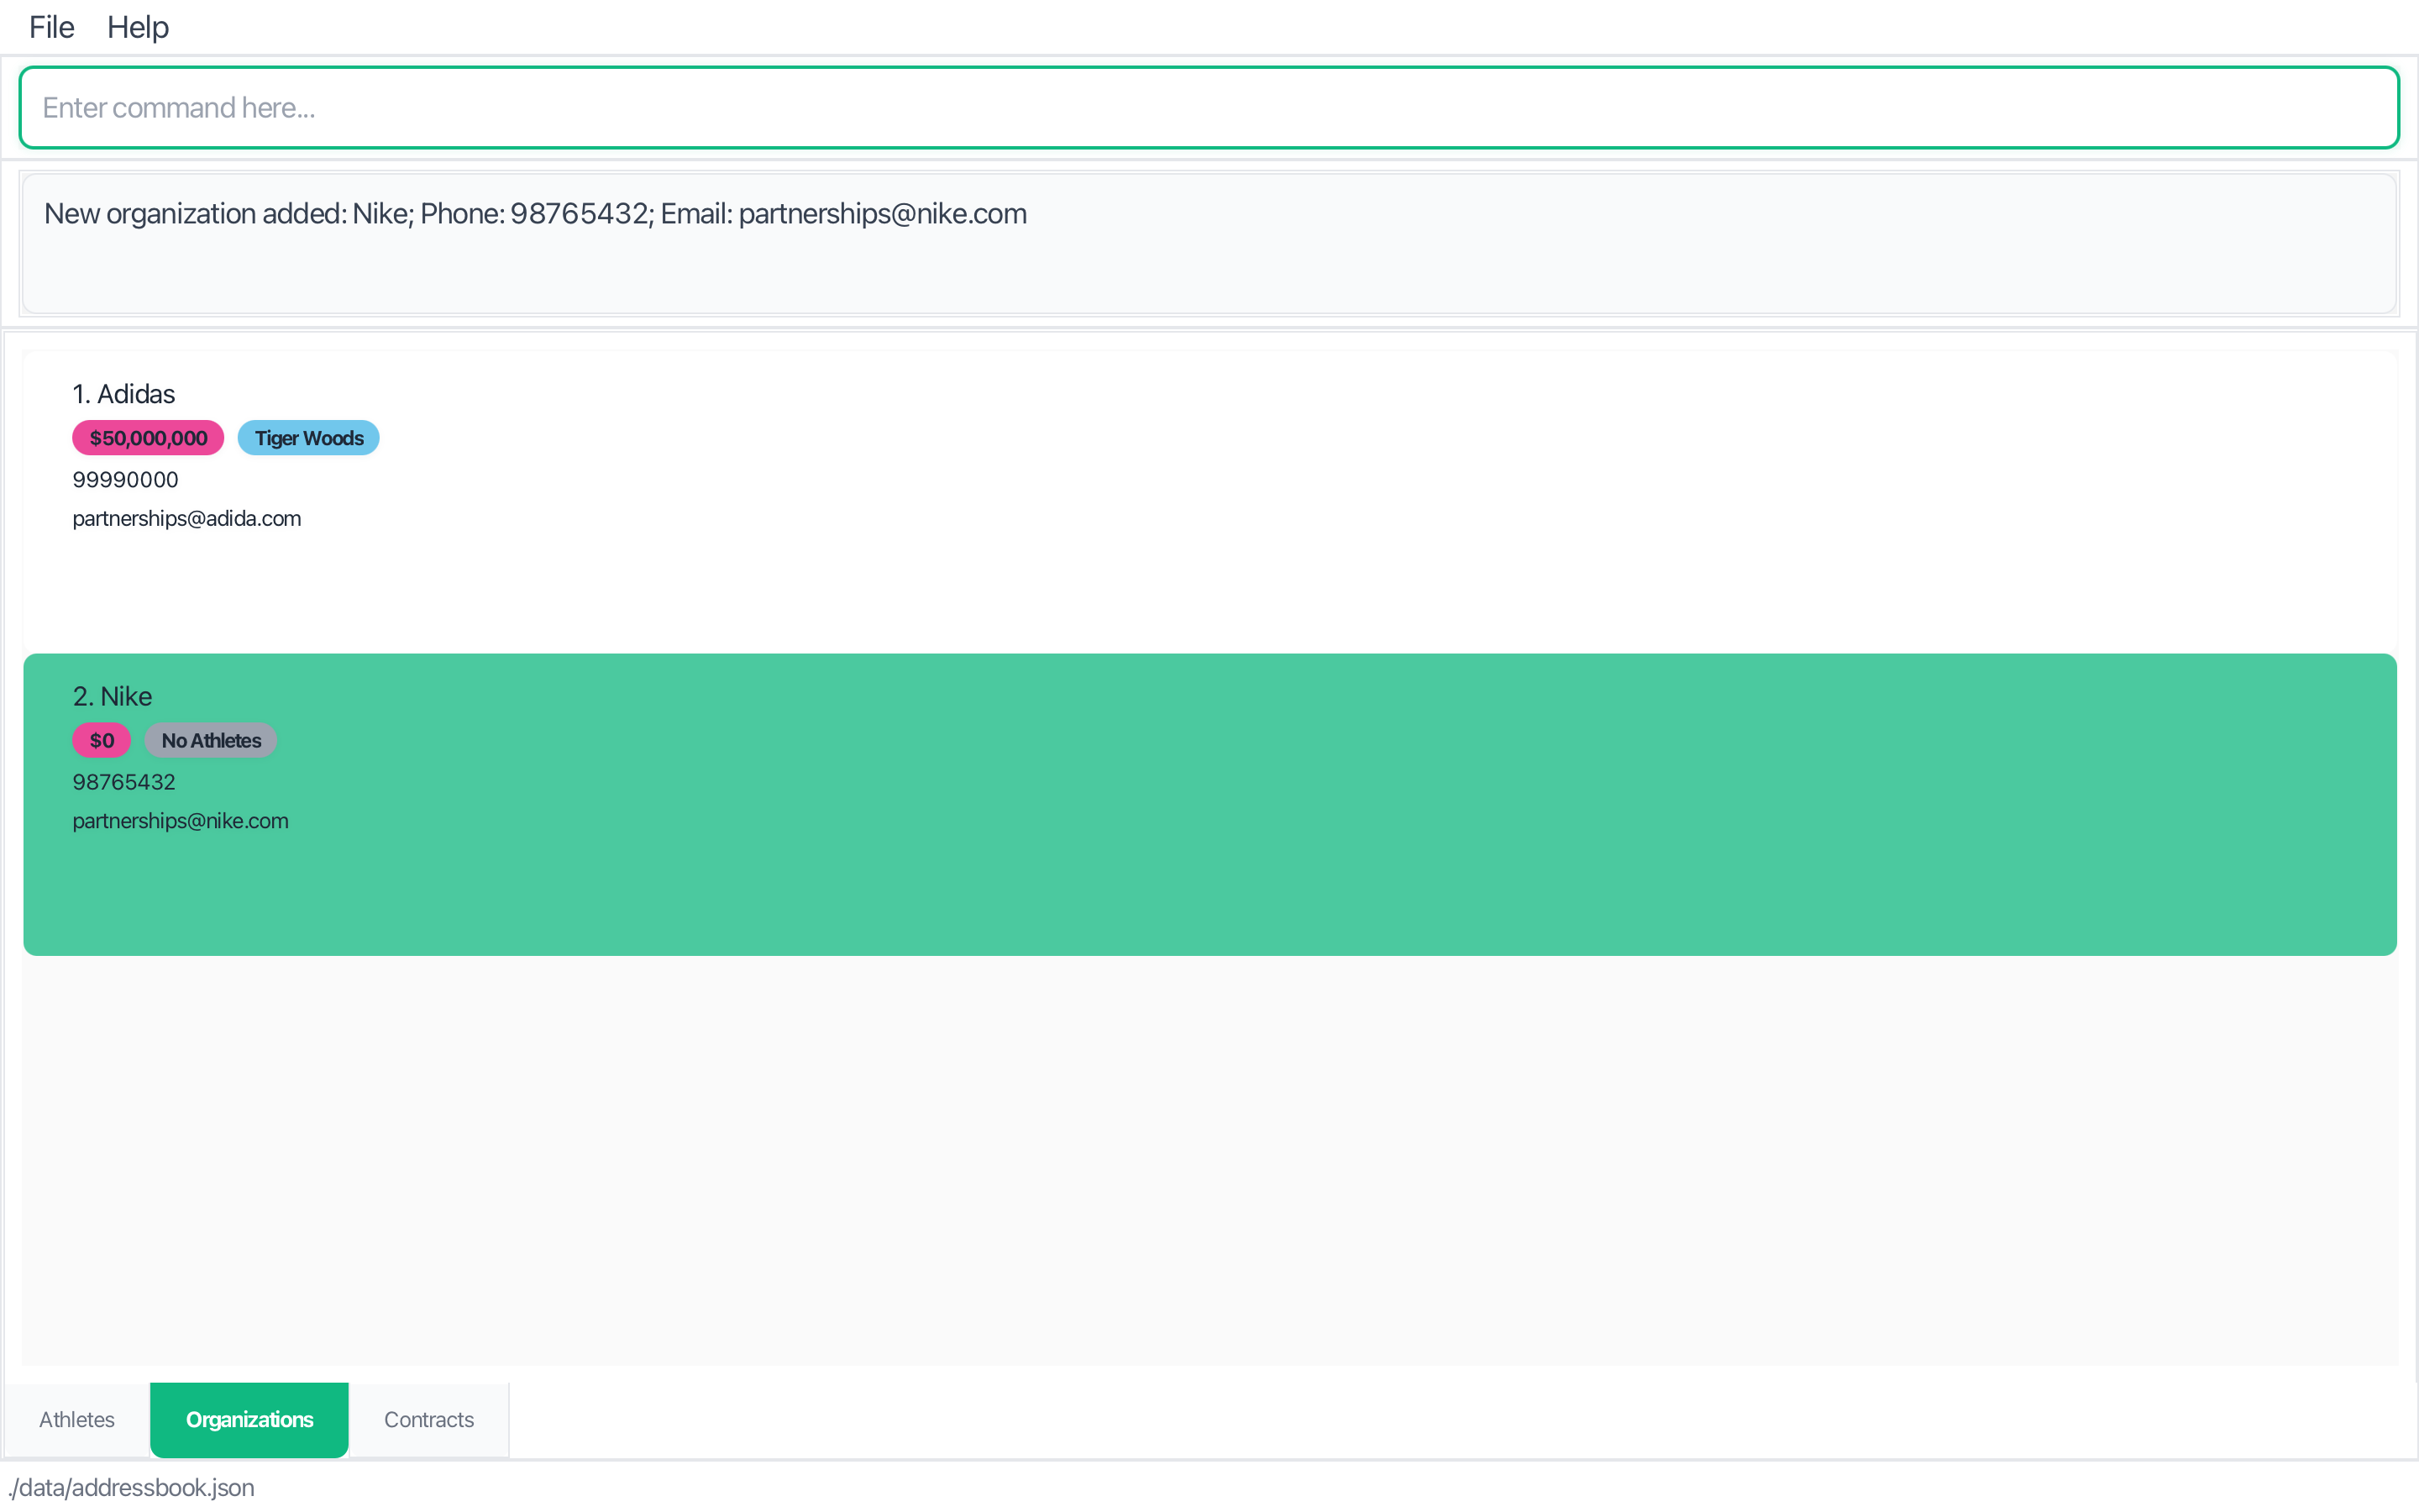Open the File menu
The image size is (2419, 1512).
click(x=51, y=27)
